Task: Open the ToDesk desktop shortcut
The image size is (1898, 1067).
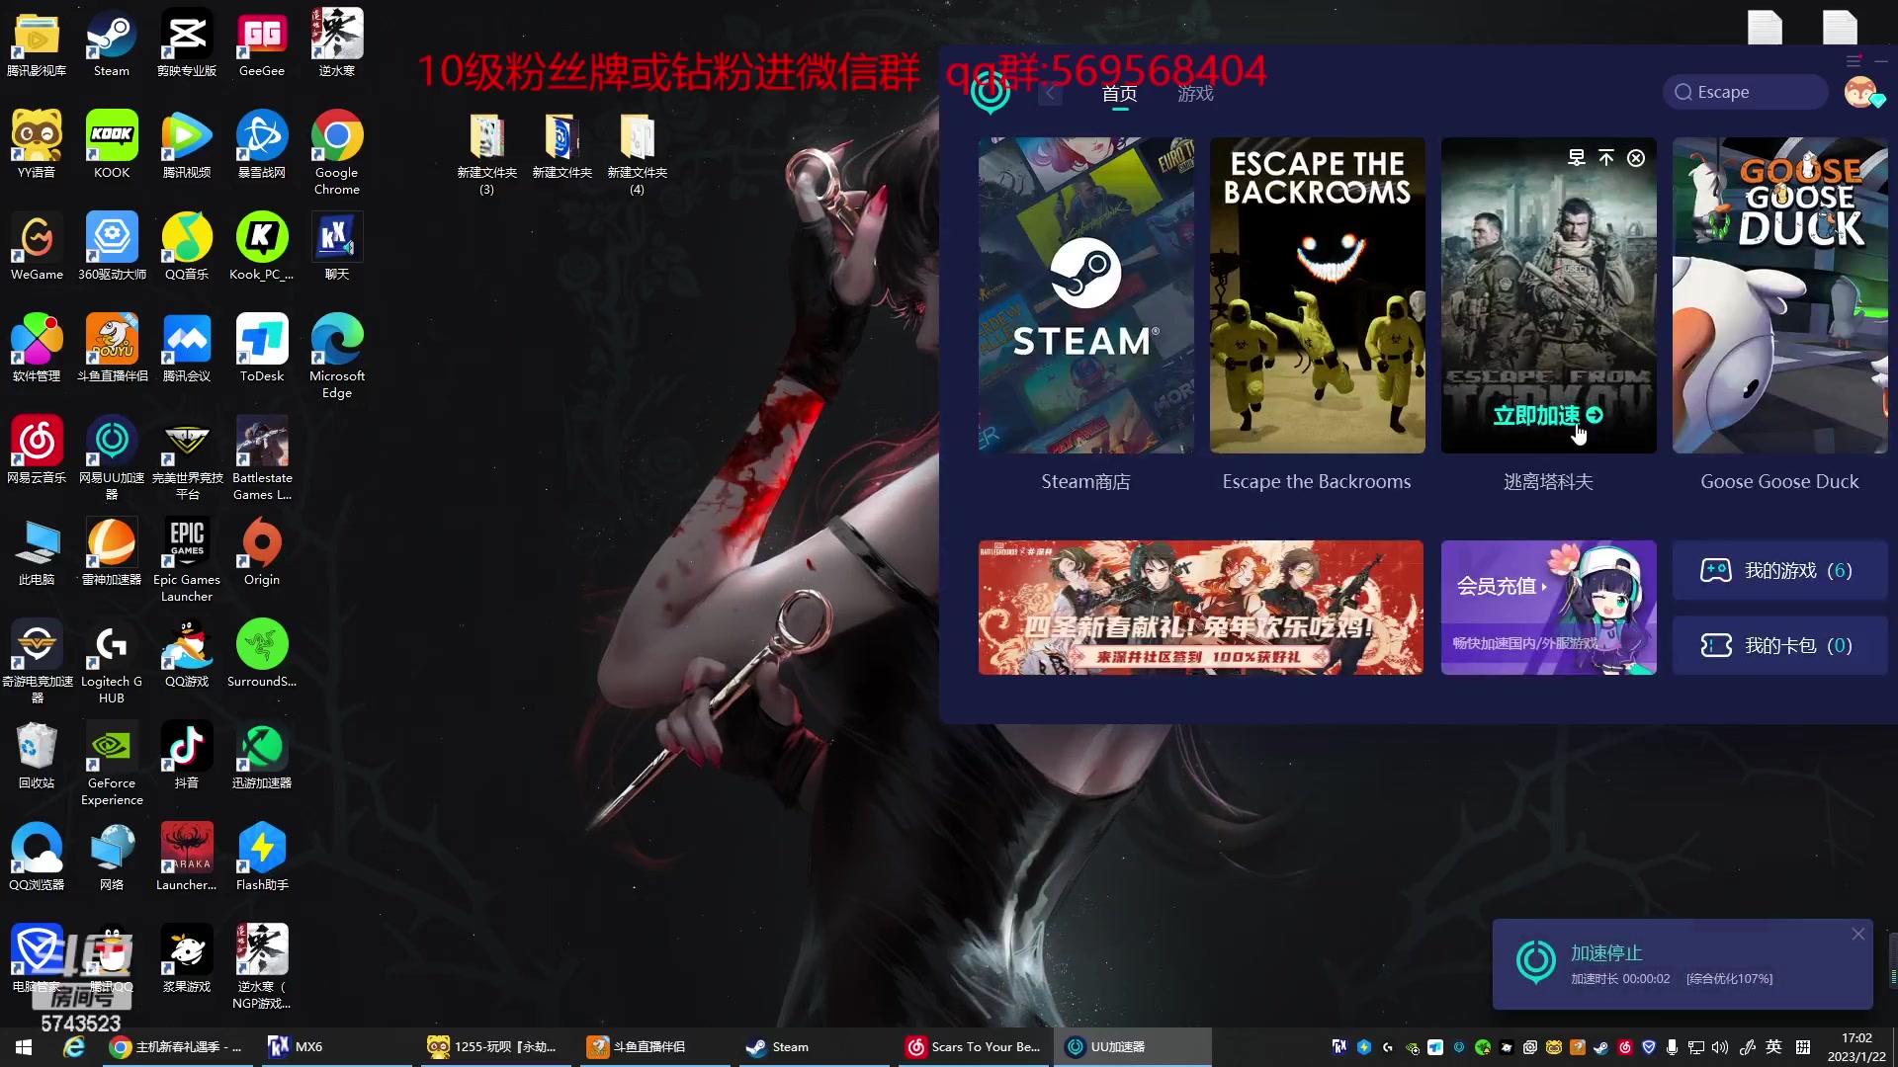Action: (262, 348)
